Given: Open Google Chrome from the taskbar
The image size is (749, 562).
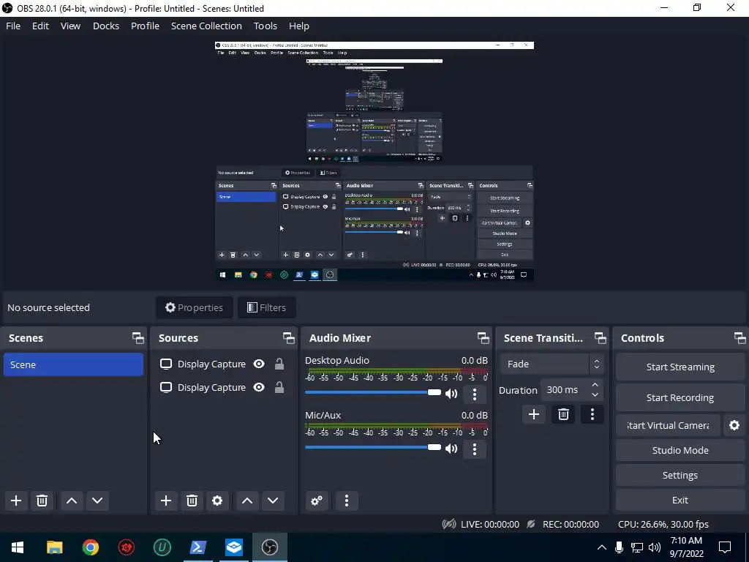Looking at the screenshot, I should tap(90, 547).
